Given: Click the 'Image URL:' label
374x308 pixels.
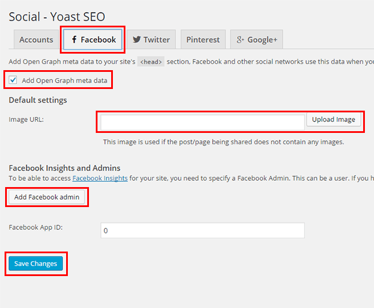Looking at the screenshot, I should pyautogui.click(x=26, y=119).
